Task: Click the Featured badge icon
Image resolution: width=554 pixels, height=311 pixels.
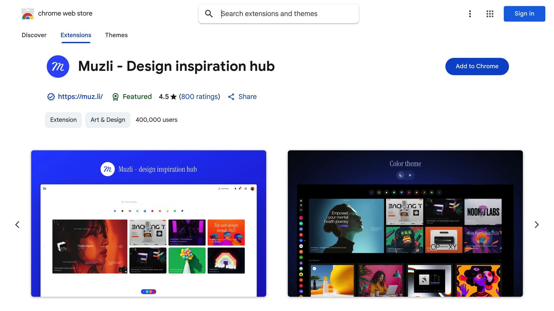Action: (116, 97)
